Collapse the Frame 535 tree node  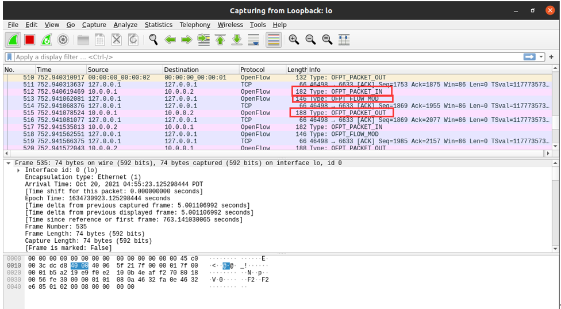coord(8,163)
